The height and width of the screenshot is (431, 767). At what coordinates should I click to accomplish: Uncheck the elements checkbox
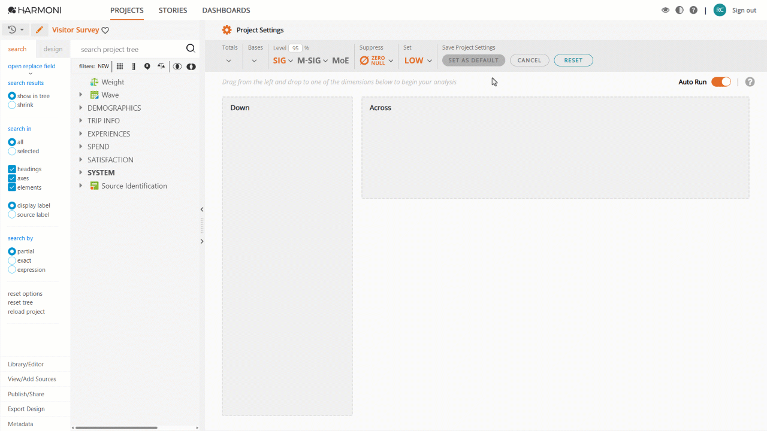(x=12, y=187)
